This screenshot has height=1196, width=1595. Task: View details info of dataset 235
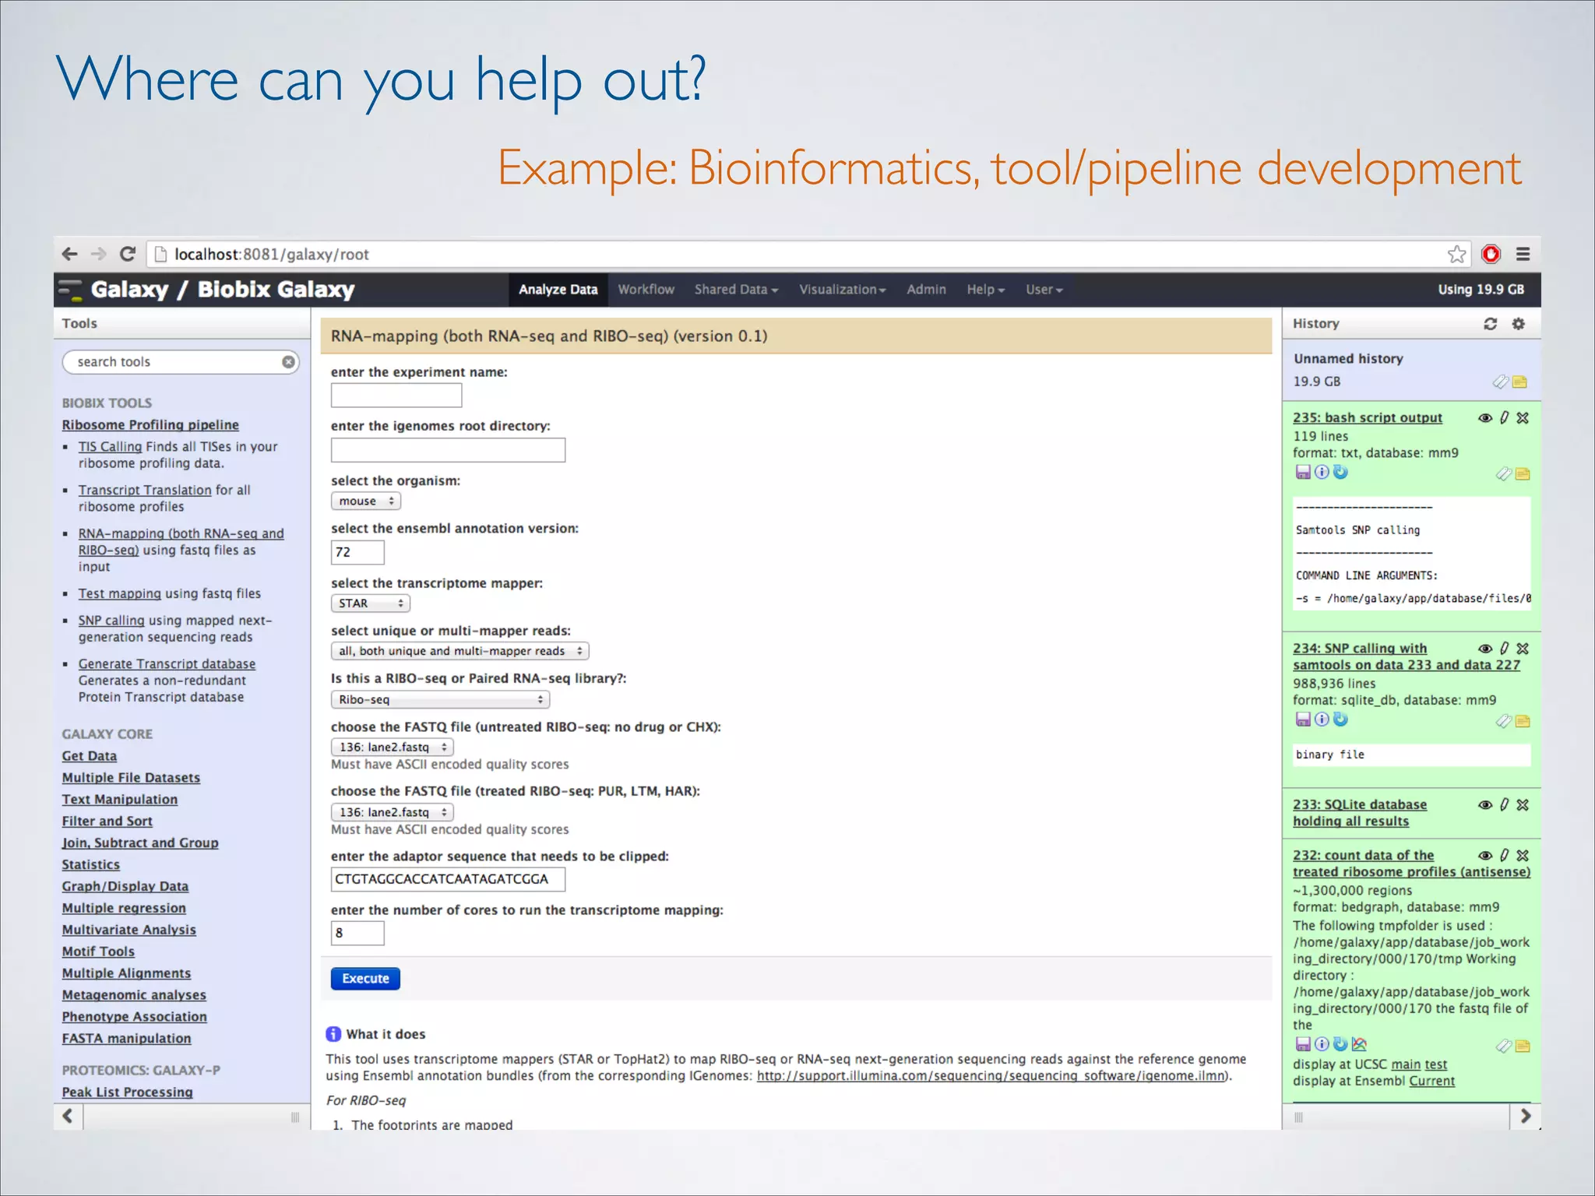[x=1322, y=472]
